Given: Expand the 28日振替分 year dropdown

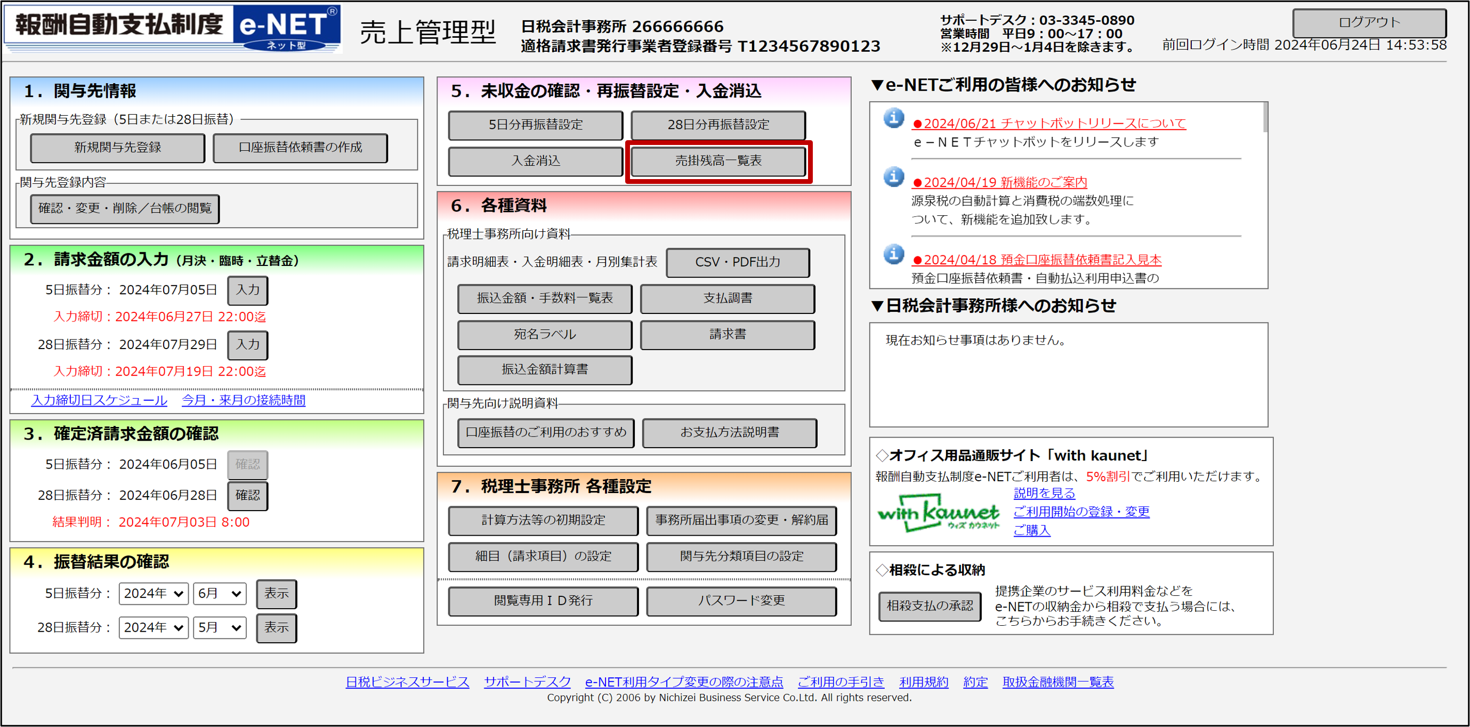Looking at the screenshot, I should (x=154, y=628).
